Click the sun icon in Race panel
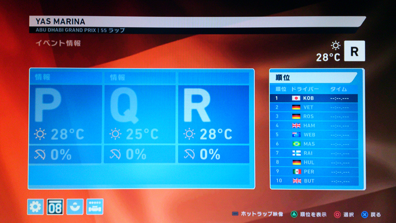The height and width of the screenshot is (223, 396). tap(189, 134)
